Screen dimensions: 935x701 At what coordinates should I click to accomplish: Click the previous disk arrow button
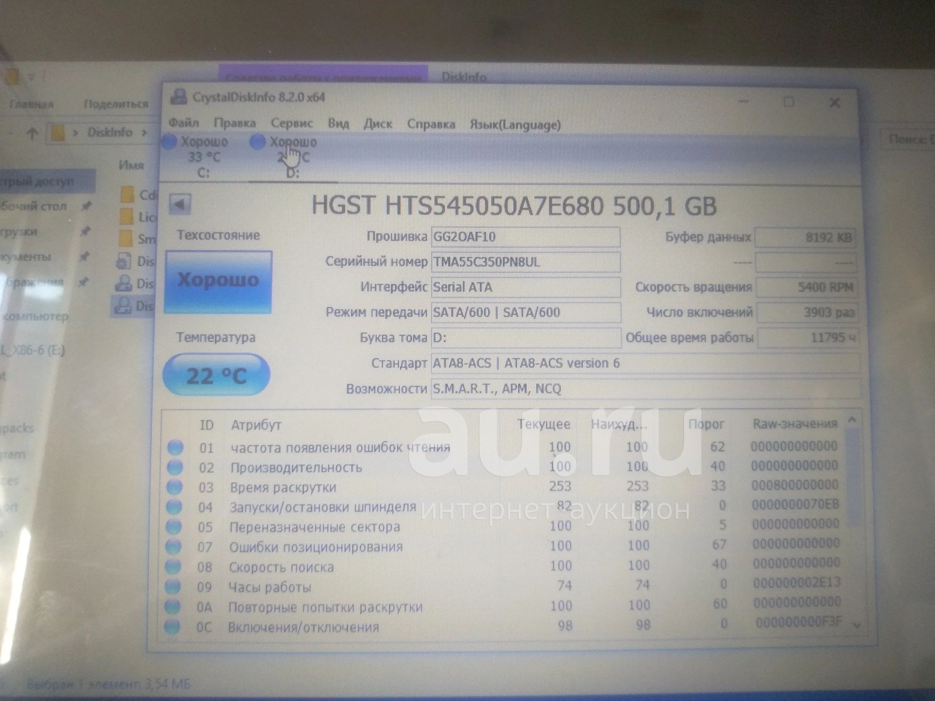click(x=180, y=205)
